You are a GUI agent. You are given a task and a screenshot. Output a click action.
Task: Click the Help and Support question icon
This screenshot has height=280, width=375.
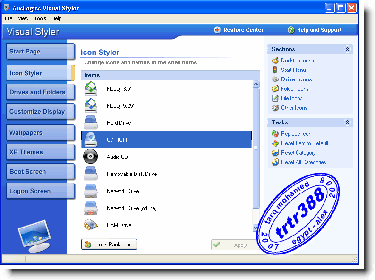(x=291, y=30)
